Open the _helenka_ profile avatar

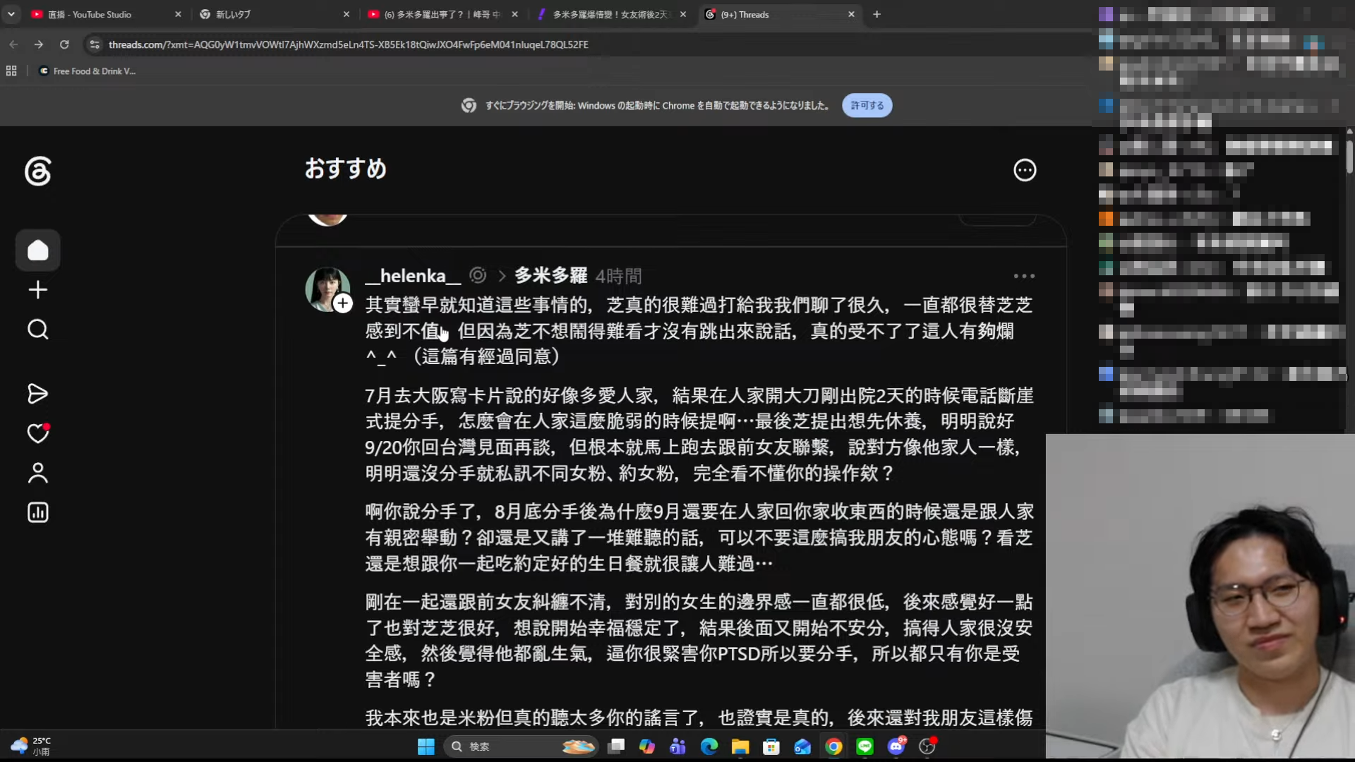point(327,288)
